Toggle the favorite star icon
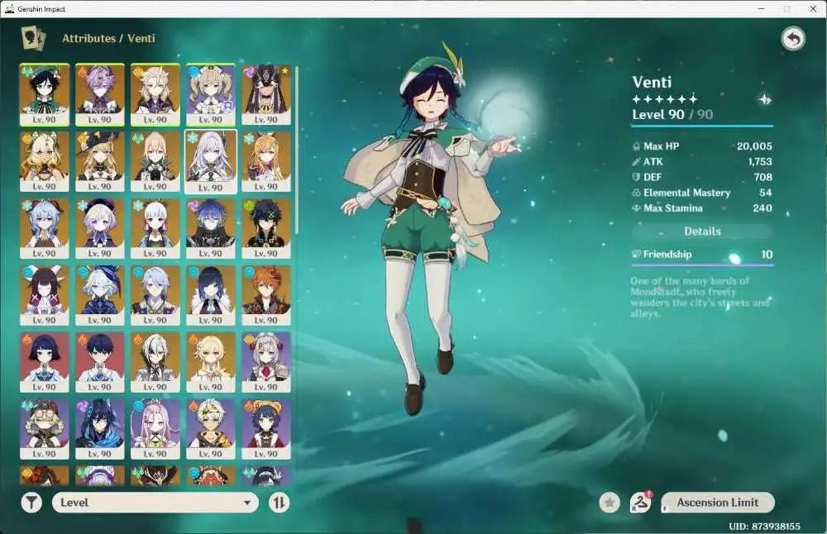The width and height of the screenshot is (827, 534). (609, 503)
